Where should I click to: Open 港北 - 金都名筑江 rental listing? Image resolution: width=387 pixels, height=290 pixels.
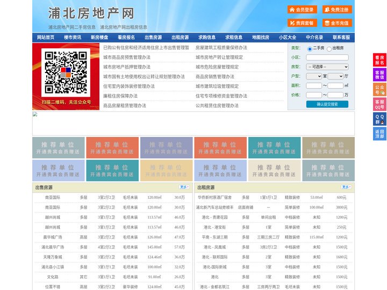point(214,287)
